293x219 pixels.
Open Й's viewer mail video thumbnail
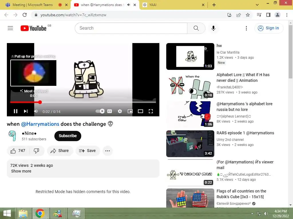pyautogui.click(x=190, y=173)
